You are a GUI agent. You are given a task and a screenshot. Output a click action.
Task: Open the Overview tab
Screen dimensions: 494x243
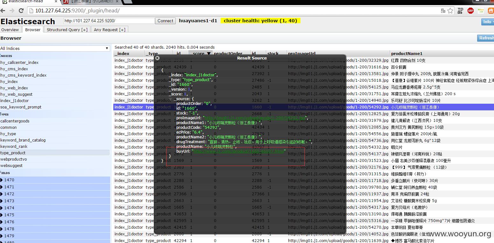click(x=10, y=30)
